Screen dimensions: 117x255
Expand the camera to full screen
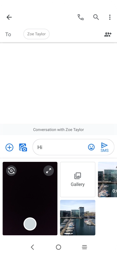48,171
